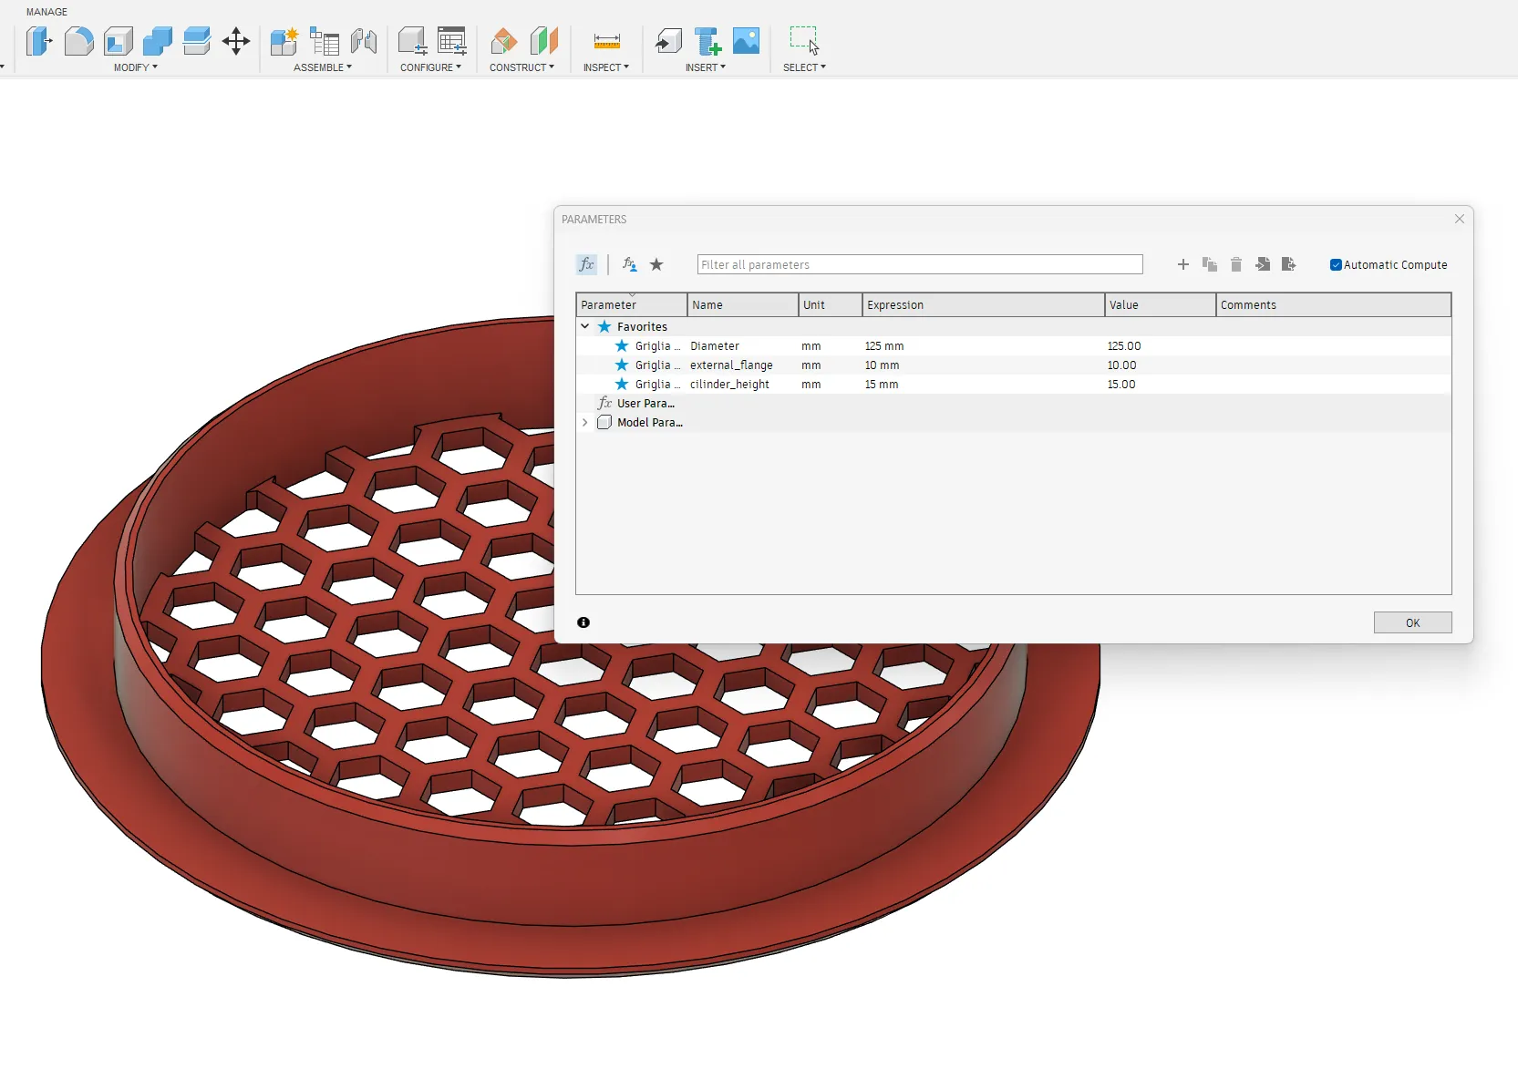
Task: Click the Joint tool icon in Assemble
Action: (x=364, y=41)
